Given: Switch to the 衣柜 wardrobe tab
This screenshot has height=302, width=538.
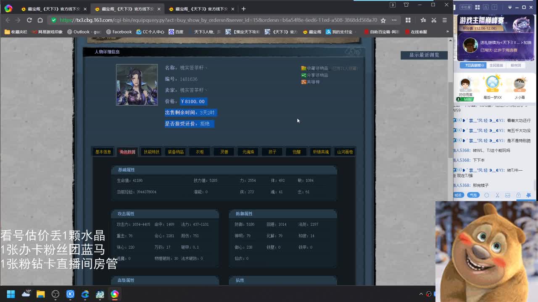Looking at the screenshot, I should [x=200, y=152].
